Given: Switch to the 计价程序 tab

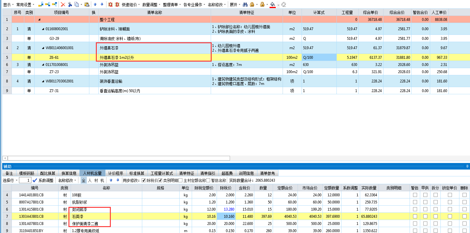Looking at the screenshot, I should click(116, 173).
